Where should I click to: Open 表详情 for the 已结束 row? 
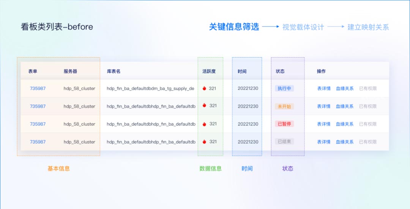pos(324,142)
